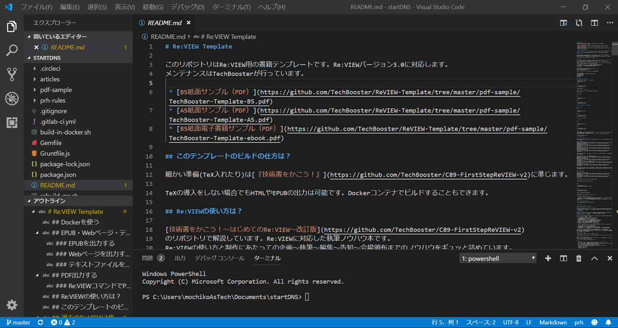
Task: Open the 編集(E) menu
Action: pyautogui.click(x=70, y=7)
